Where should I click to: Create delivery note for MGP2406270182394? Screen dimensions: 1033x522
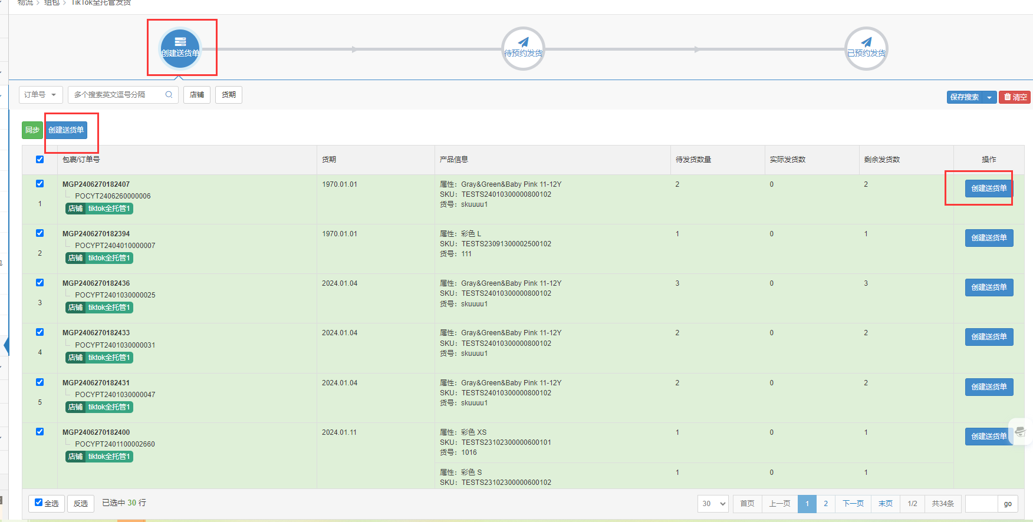(989, 238)
